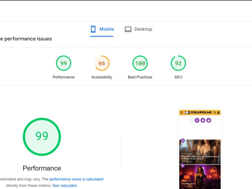252x189 pixels.
Task: Open the 'performance score is calculated' link
Action: click(76, 179)
